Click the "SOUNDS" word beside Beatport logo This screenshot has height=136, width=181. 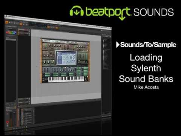(x=153, y=12)
